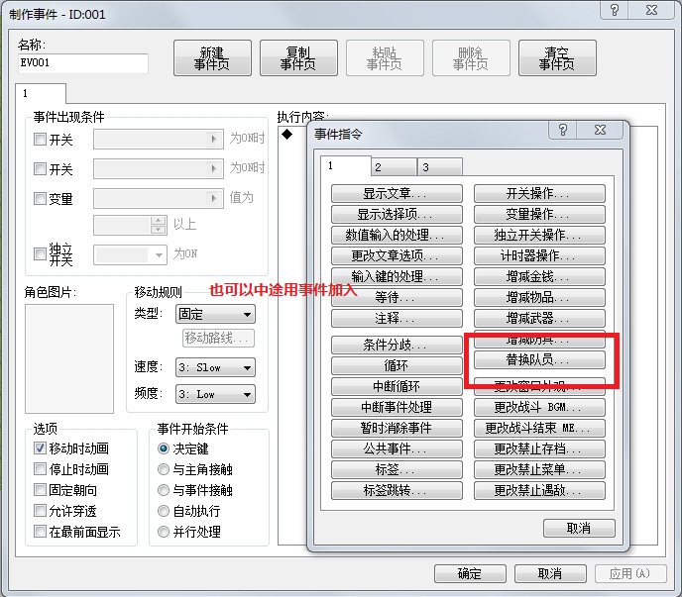
Task: Uncheck the 移动时动画 option
Action: pyautogui.click(x=40, y=448)
